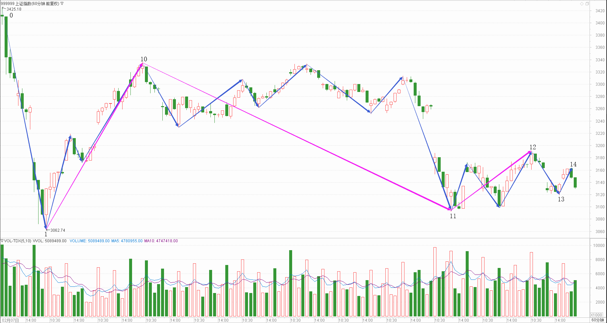
Task: Click the purple MA10 value label
Action: tap(161, 241)
